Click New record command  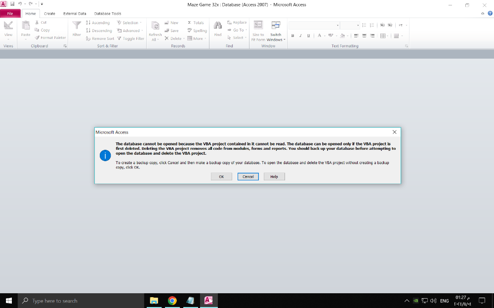[171, 23]
